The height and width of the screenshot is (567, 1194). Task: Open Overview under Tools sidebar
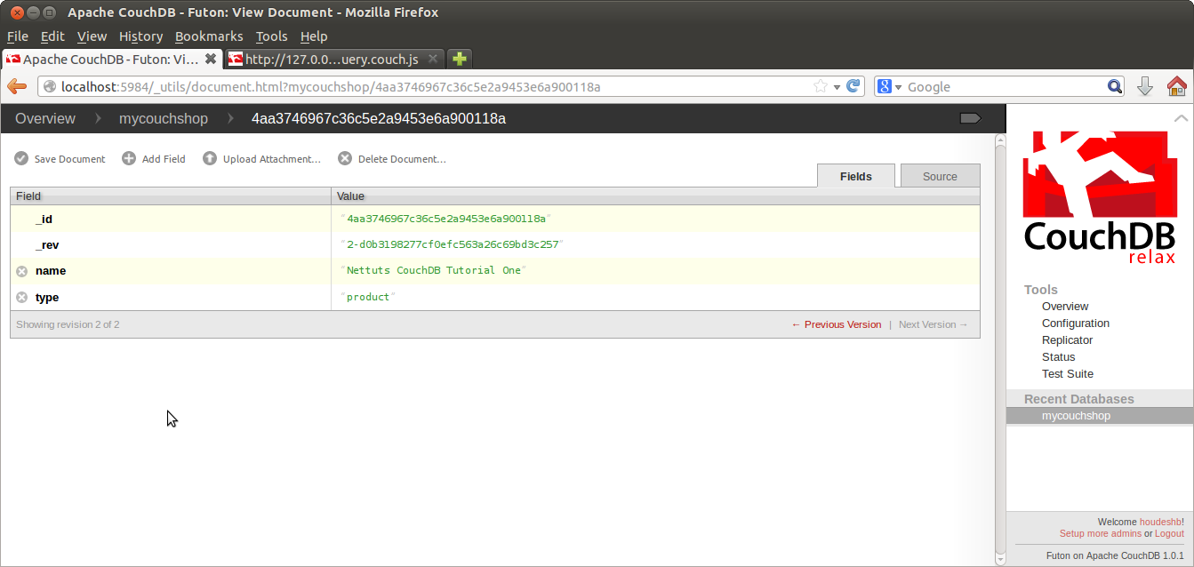tap(1065, 306)
